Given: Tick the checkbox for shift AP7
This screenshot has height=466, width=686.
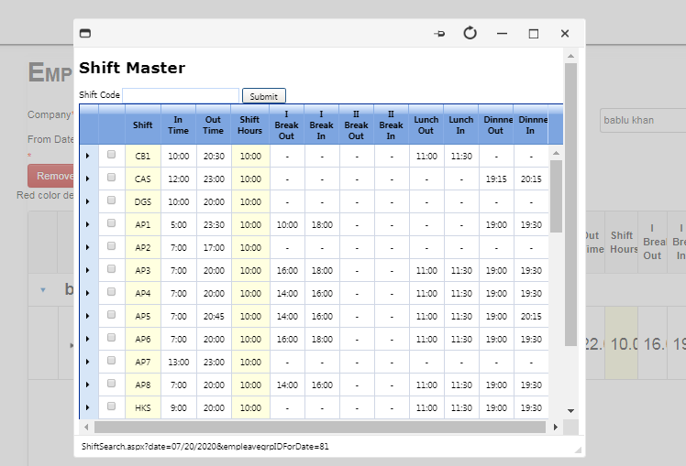Looking at the screenshot, I should pos(112,361).
